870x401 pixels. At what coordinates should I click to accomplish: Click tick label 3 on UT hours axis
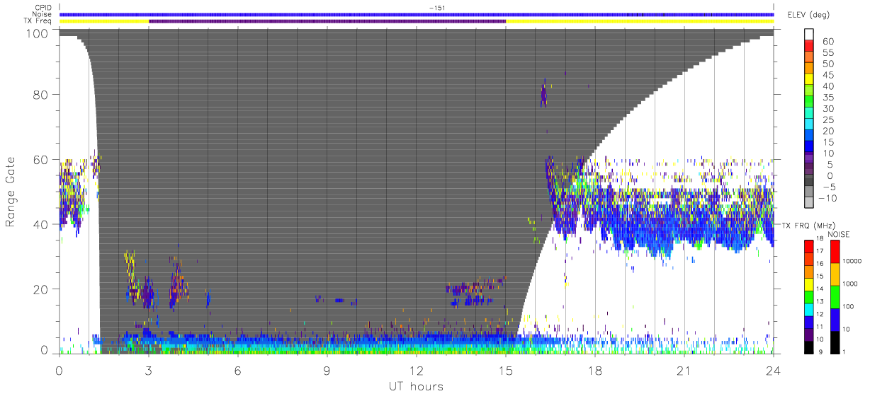(x=149, y=371)
